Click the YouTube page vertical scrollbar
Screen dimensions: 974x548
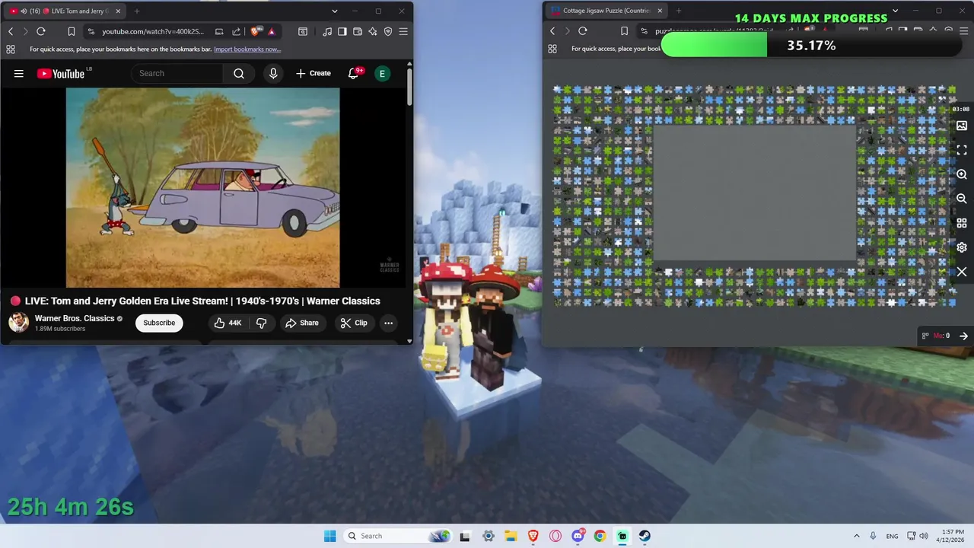(x=409, y=88)
